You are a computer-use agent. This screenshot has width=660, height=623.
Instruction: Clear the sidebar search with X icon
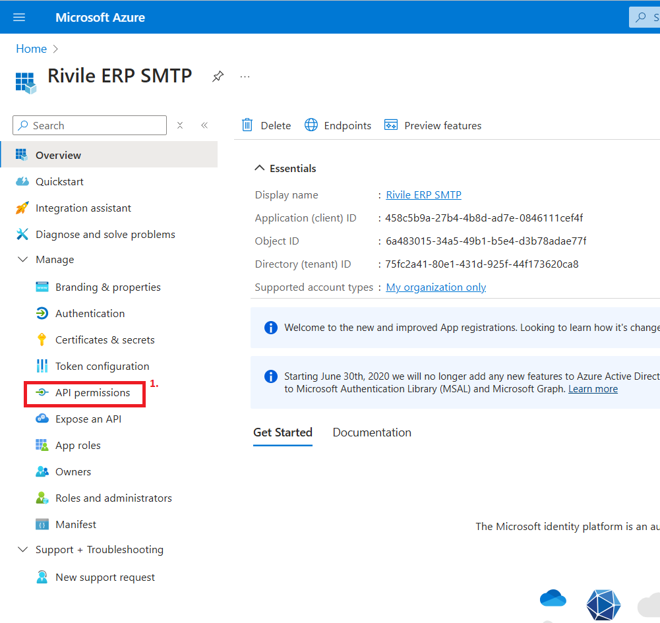180,125
